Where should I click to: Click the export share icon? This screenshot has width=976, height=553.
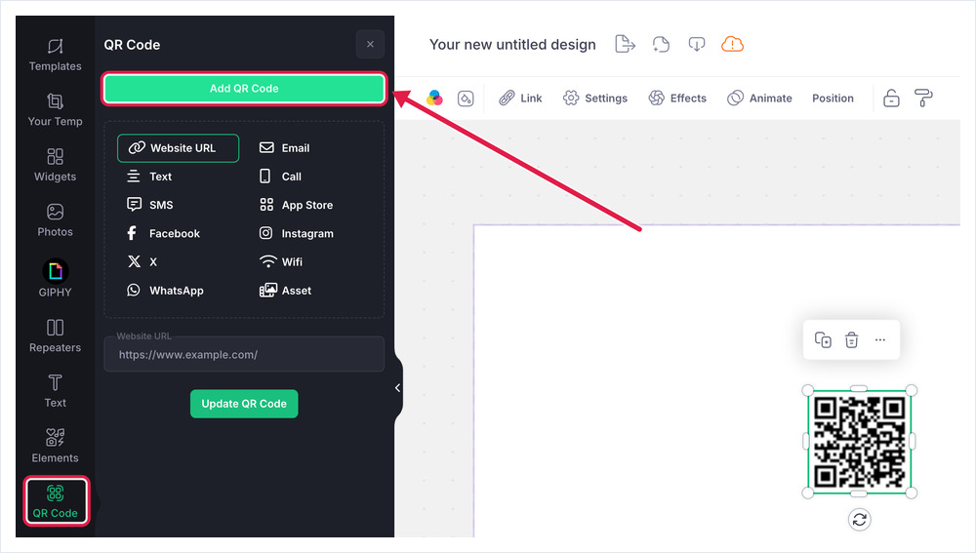pos(625,44)
